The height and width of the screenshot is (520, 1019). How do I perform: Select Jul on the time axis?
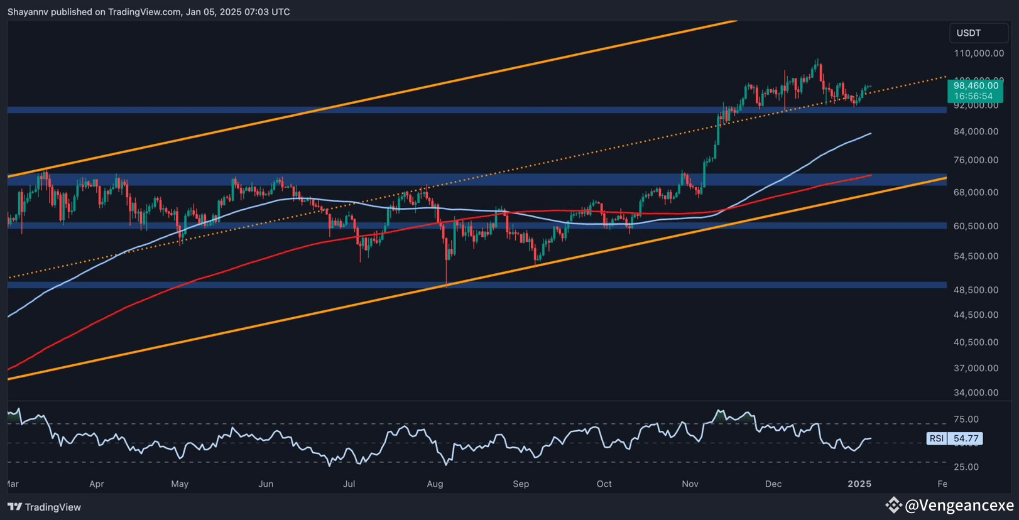pyautogui.click(x=349, y=484)
